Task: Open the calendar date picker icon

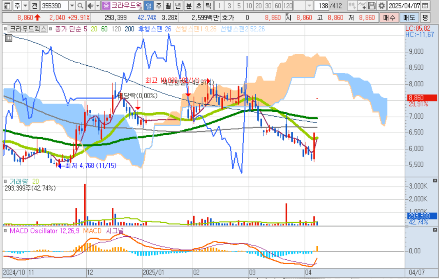Action: pos(425,5)
